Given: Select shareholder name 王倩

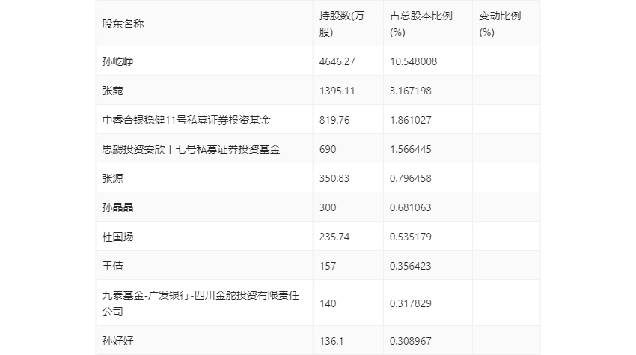Looking at the screenshot, I should [112, 266].
